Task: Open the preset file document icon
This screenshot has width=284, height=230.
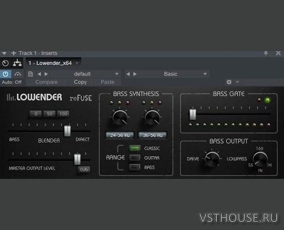Action: point(30,74)
